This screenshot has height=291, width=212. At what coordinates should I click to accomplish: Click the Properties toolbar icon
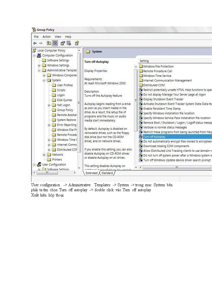(x=63, y=43)
